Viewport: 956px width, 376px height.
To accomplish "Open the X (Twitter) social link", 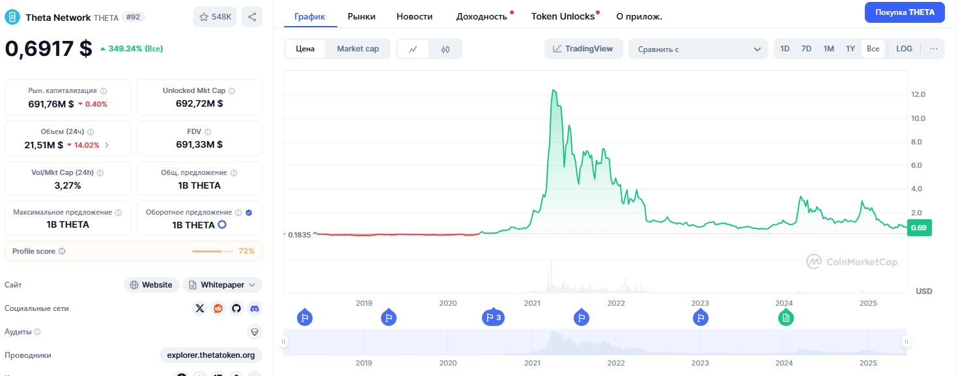I will (x=200, y=308).
